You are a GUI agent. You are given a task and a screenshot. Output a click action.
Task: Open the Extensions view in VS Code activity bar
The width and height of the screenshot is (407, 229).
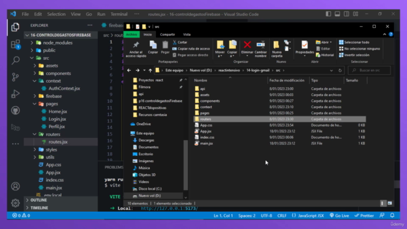(15, 45)
